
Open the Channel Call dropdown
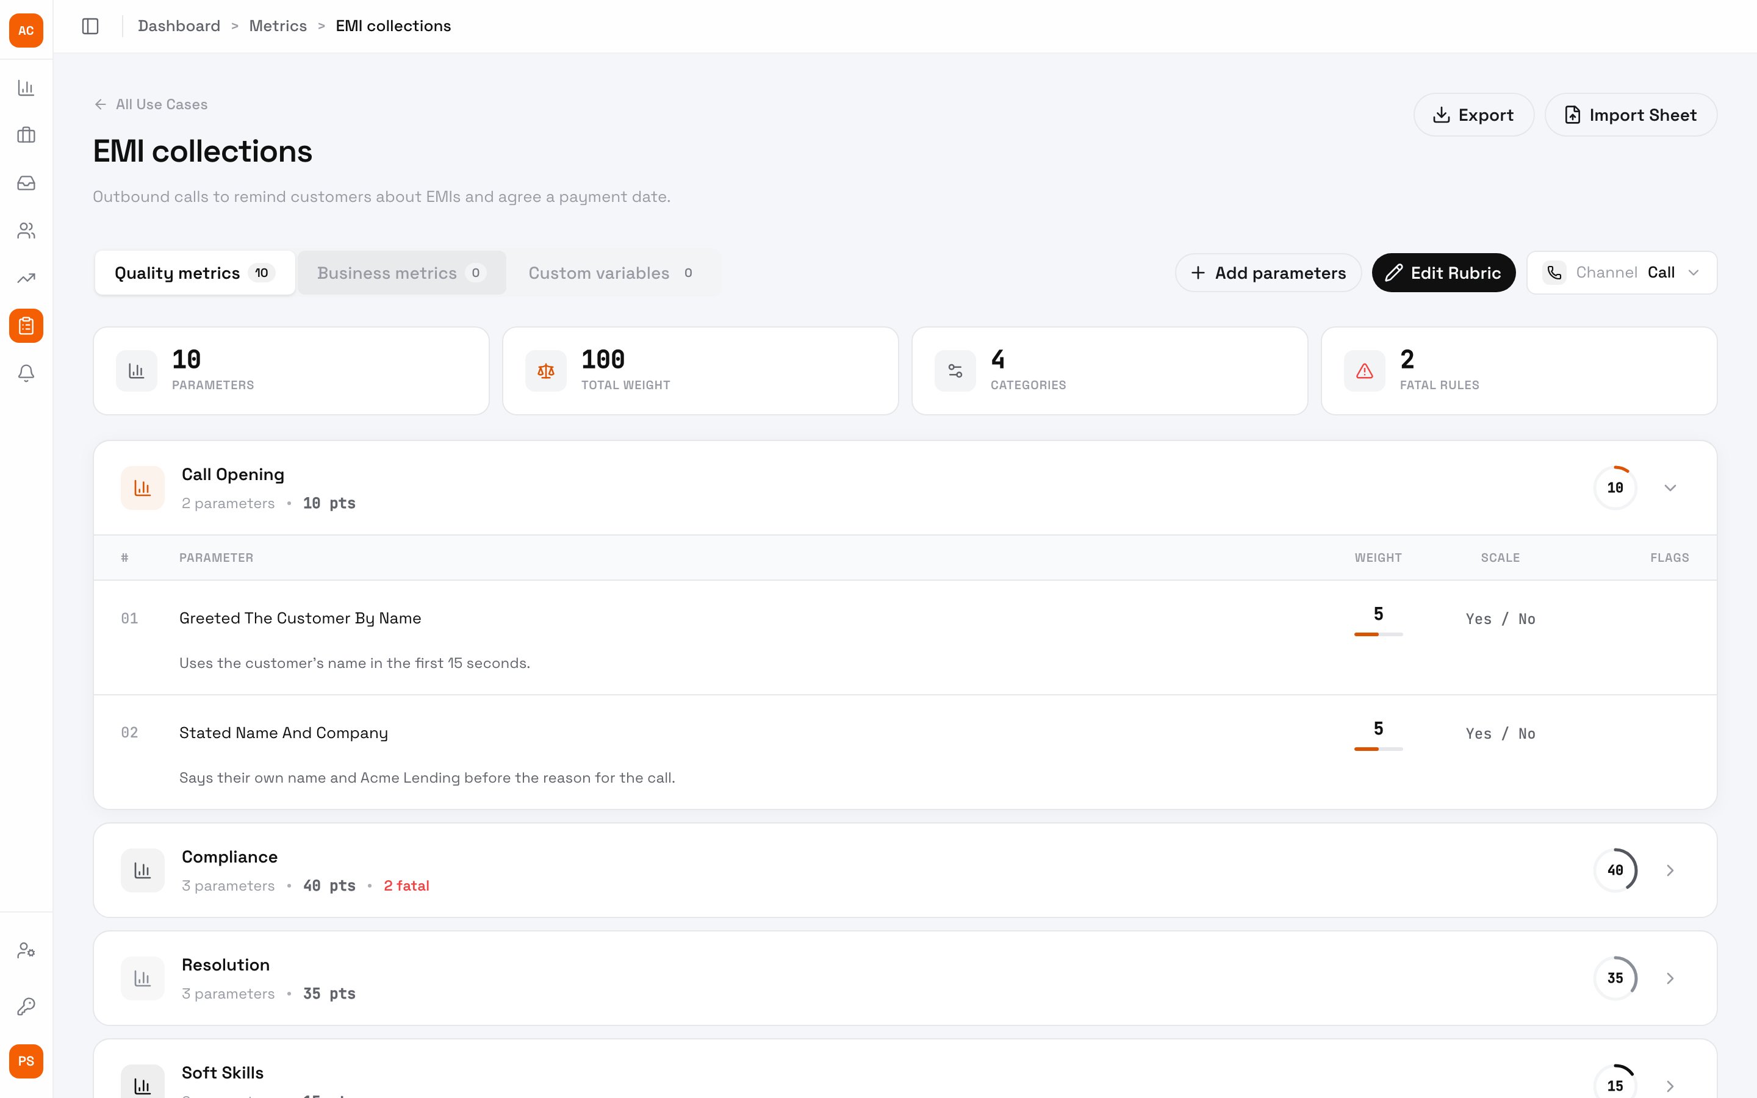[1622, 273]
